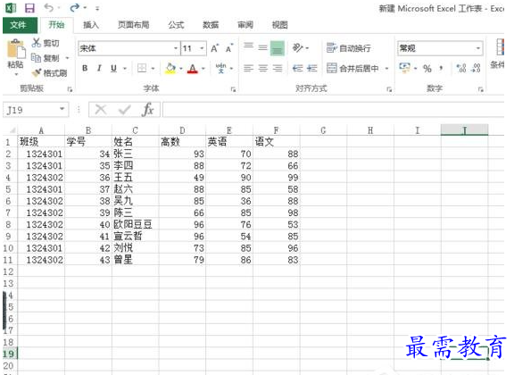Image resolution: width=514 pixels, height=375 pixels.
Task: Click the Paste clipboard icon
Action: pyautogui.click(x=16, y=49)
